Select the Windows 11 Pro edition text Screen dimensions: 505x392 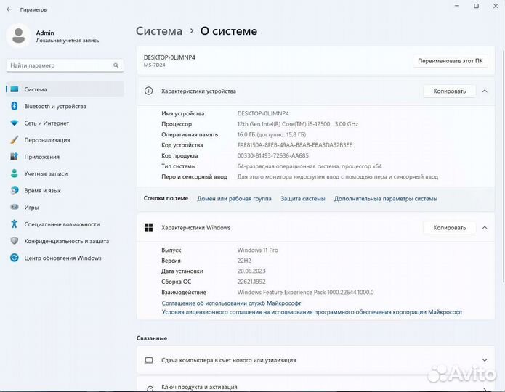(258, 250)
